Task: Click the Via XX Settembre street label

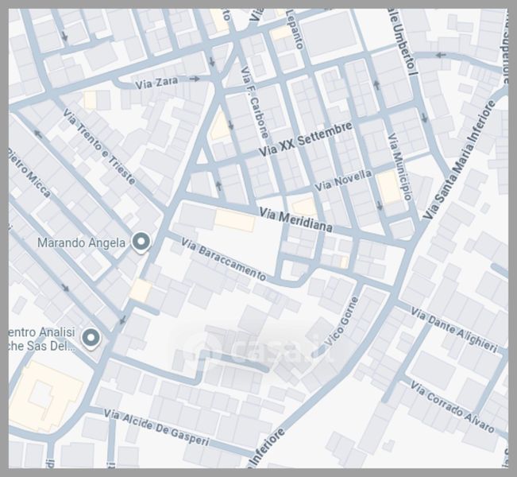Action: (307, 140)
